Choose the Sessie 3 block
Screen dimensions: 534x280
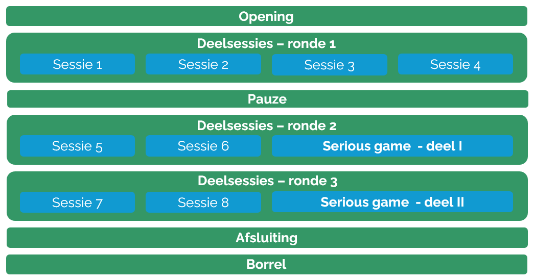[x=329, y=65]
